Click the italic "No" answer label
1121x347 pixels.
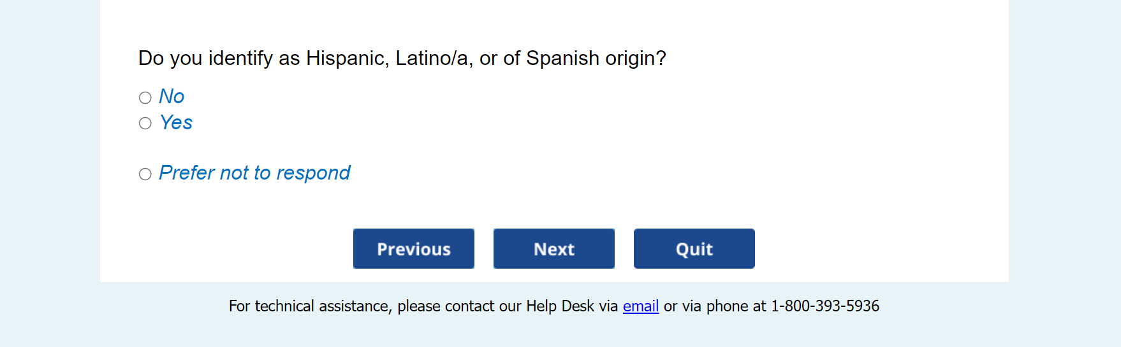coord(172,96)
